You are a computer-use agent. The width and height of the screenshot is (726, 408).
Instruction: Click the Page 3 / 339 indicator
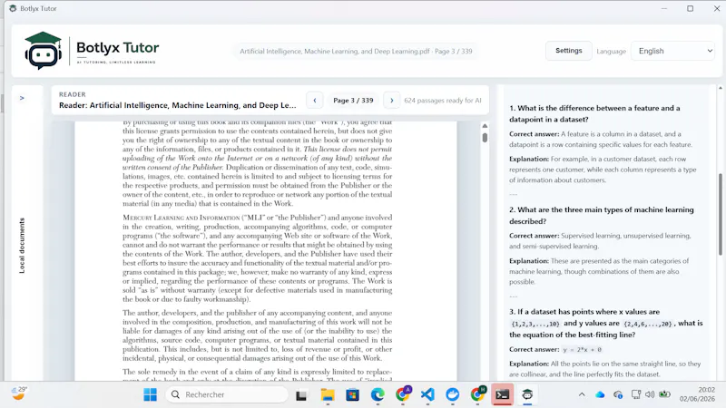[353, 101]
